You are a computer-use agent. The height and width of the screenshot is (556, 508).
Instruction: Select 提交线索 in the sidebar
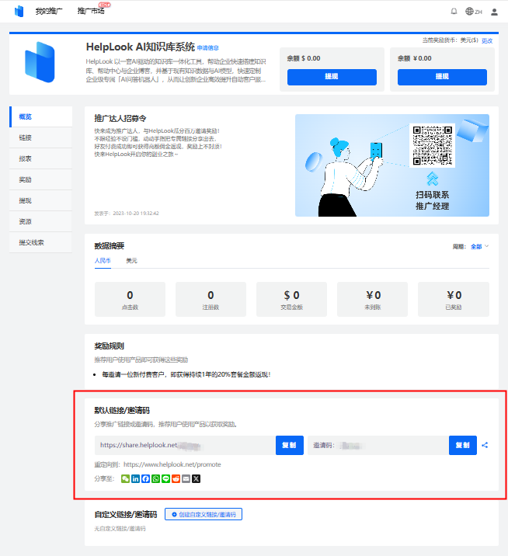(41, 242)
